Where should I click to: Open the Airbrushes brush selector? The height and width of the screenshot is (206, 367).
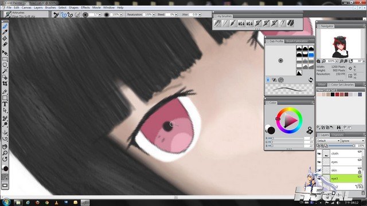26,14
